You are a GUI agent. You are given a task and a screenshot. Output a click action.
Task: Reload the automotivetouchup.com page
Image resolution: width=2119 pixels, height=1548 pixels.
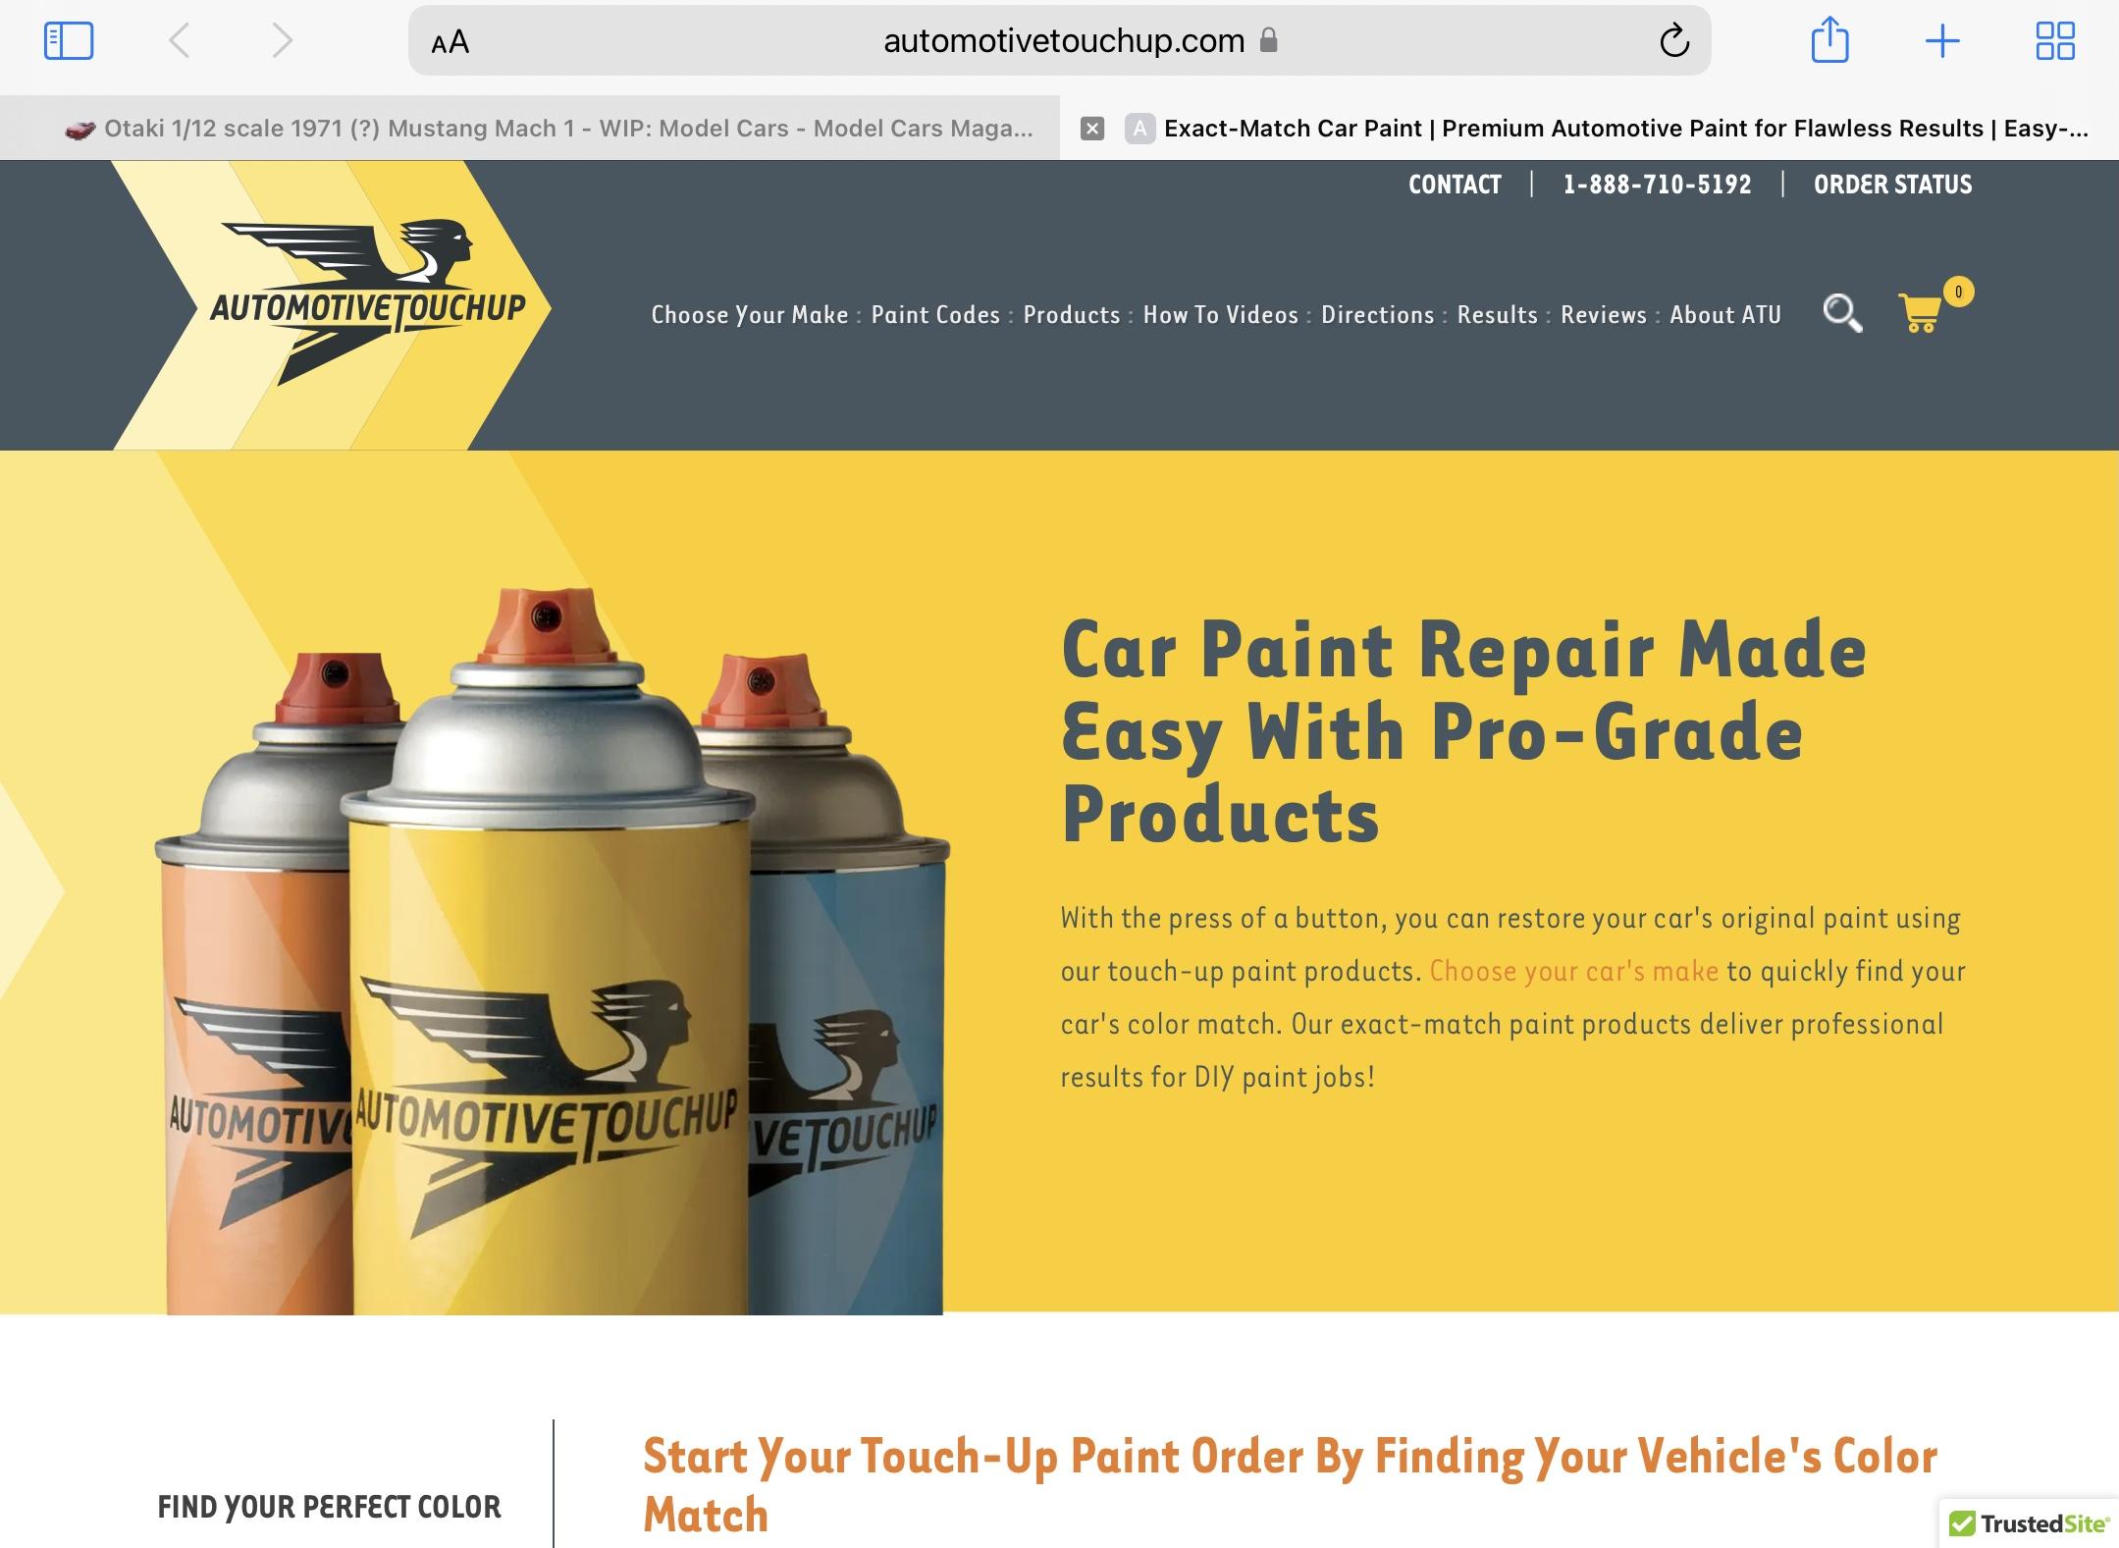[1674, 41]
